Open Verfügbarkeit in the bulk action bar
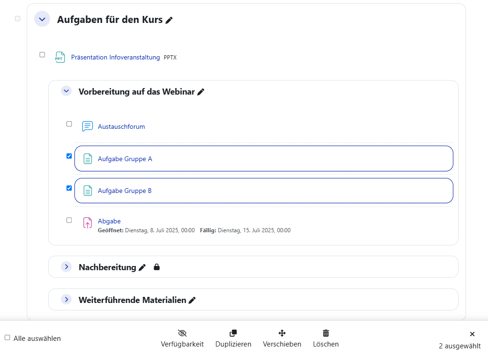The height and width of the screenshot is (354, 488). [x=182, y=338]
